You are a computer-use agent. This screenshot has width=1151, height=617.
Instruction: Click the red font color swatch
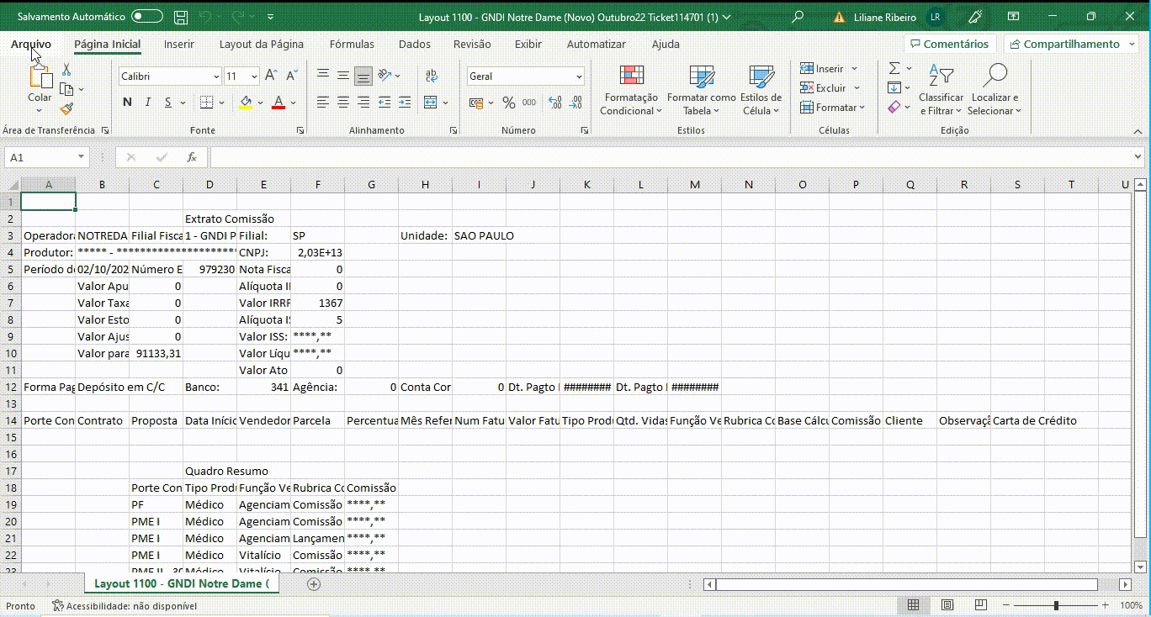click(278, 102)
